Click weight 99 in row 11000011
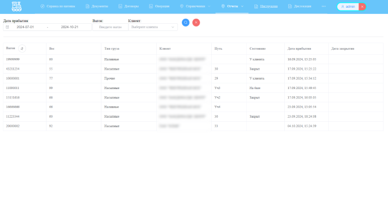 pos(51,88)
